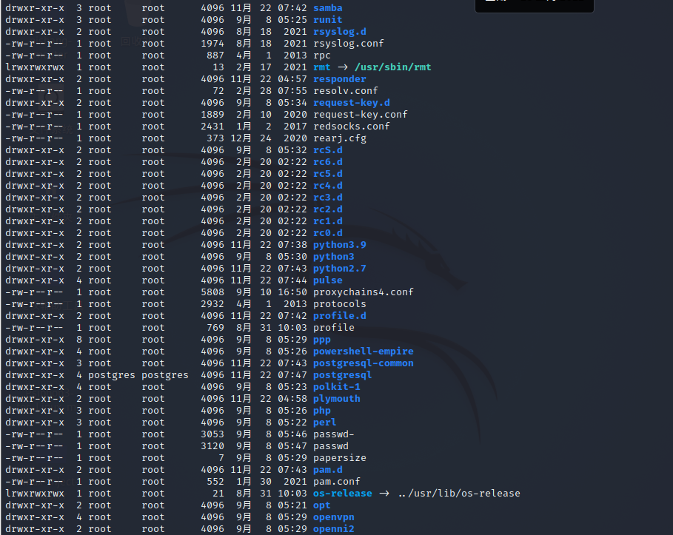Click the profile.d directory name
Image resolution: width=673 pixels, height=535 pixels.
pos(340,316)
